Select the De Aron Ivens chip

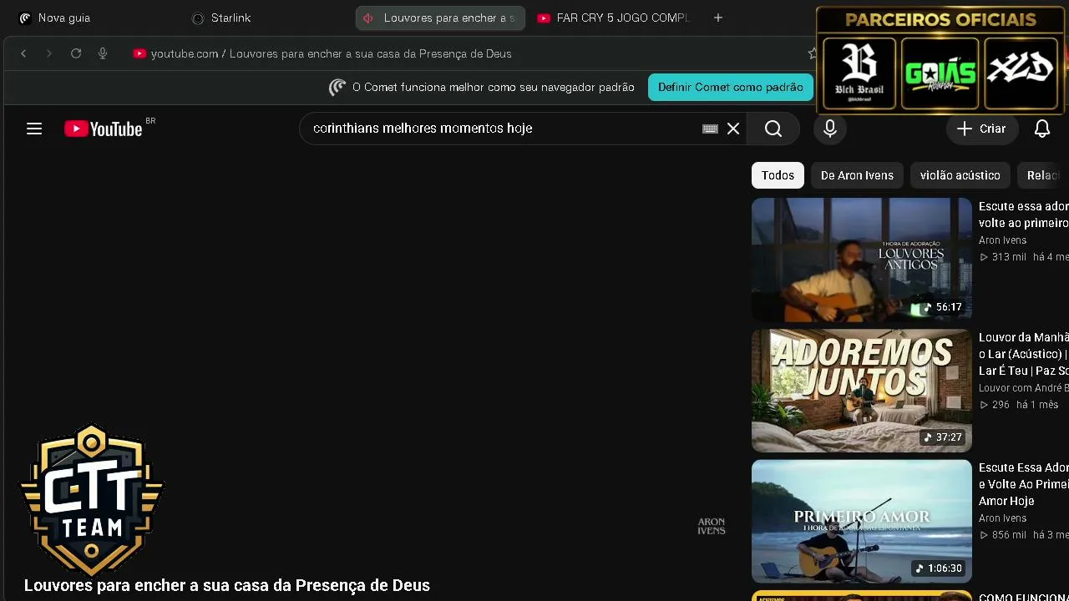coord(857,175)
